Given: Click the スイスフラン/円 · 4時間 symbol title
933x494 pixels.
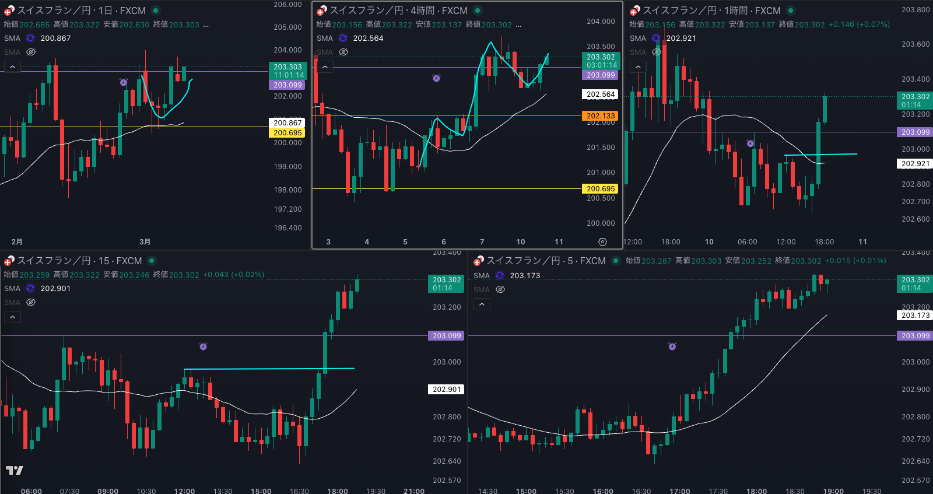Looking at the screenshot, I should (x=398, y=10).
